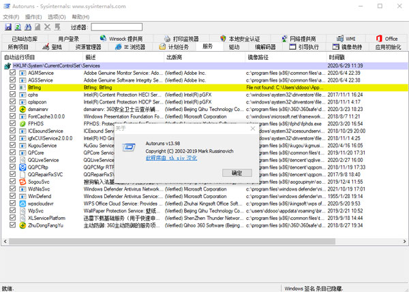Open the 引导执行 tab

(x=304, y=47)
